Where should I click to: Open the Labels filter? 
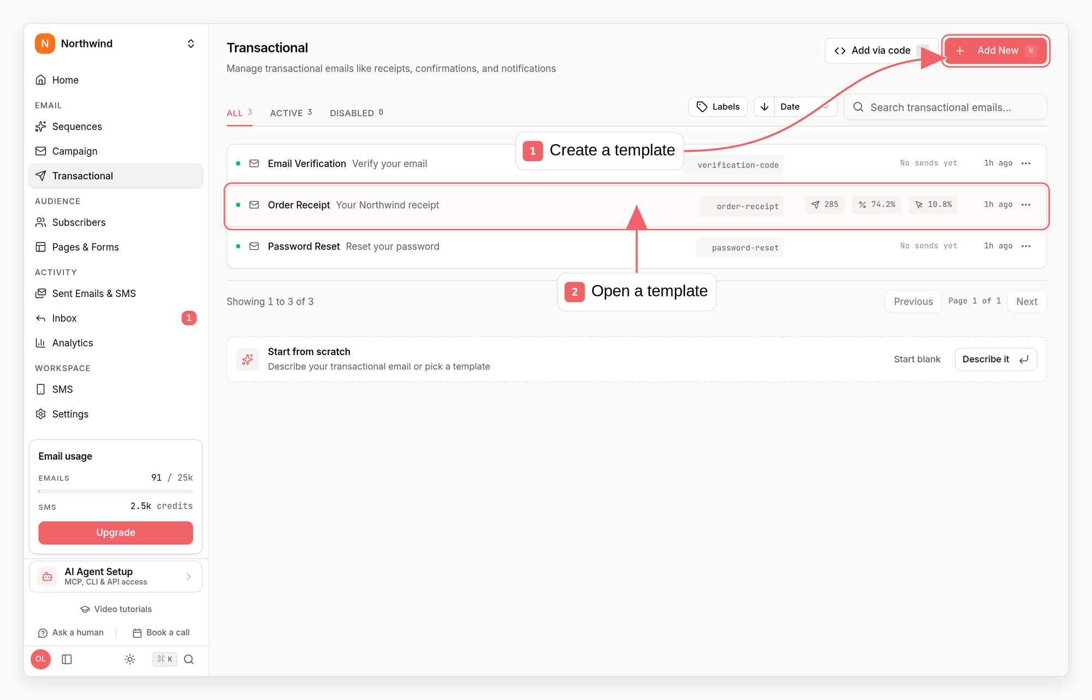coord(718,107)
